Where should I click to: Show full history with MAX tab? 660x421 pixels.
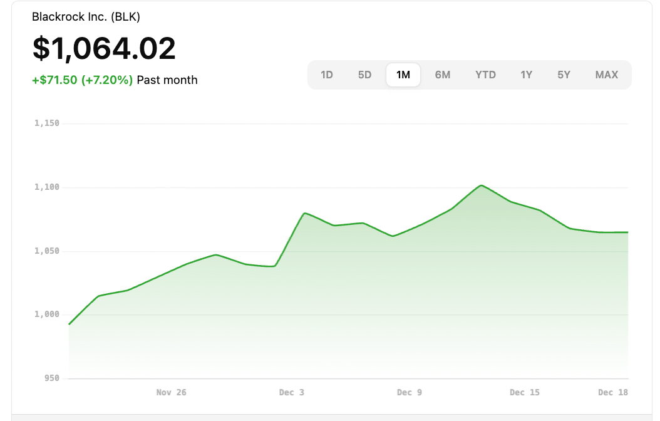coord(607,75)
